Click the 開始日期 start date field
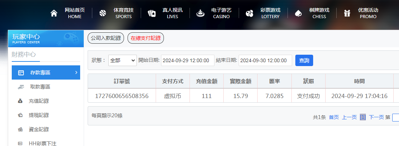 point(187,60)
